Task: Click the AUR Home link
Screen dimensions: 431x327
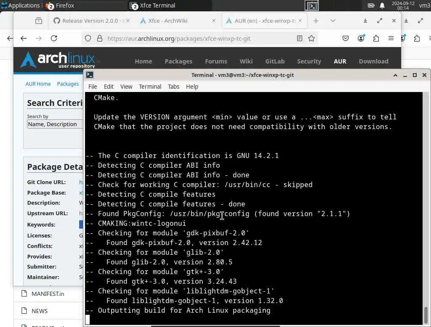Action: click(38, 84)
